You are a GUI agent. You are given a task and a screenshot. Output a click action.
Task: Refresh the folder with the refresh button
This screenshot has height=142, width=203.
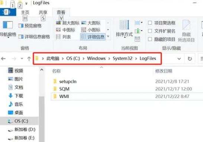click(x=190, y=59)
